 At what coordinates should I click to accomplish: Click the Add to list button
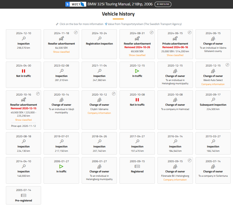click(x=163, y=4)
